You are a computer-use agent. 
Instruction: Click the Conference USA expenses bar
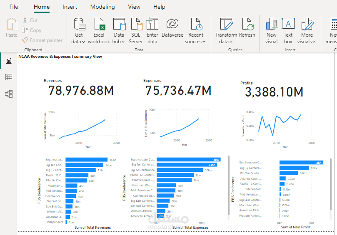(x=165, y=195)
